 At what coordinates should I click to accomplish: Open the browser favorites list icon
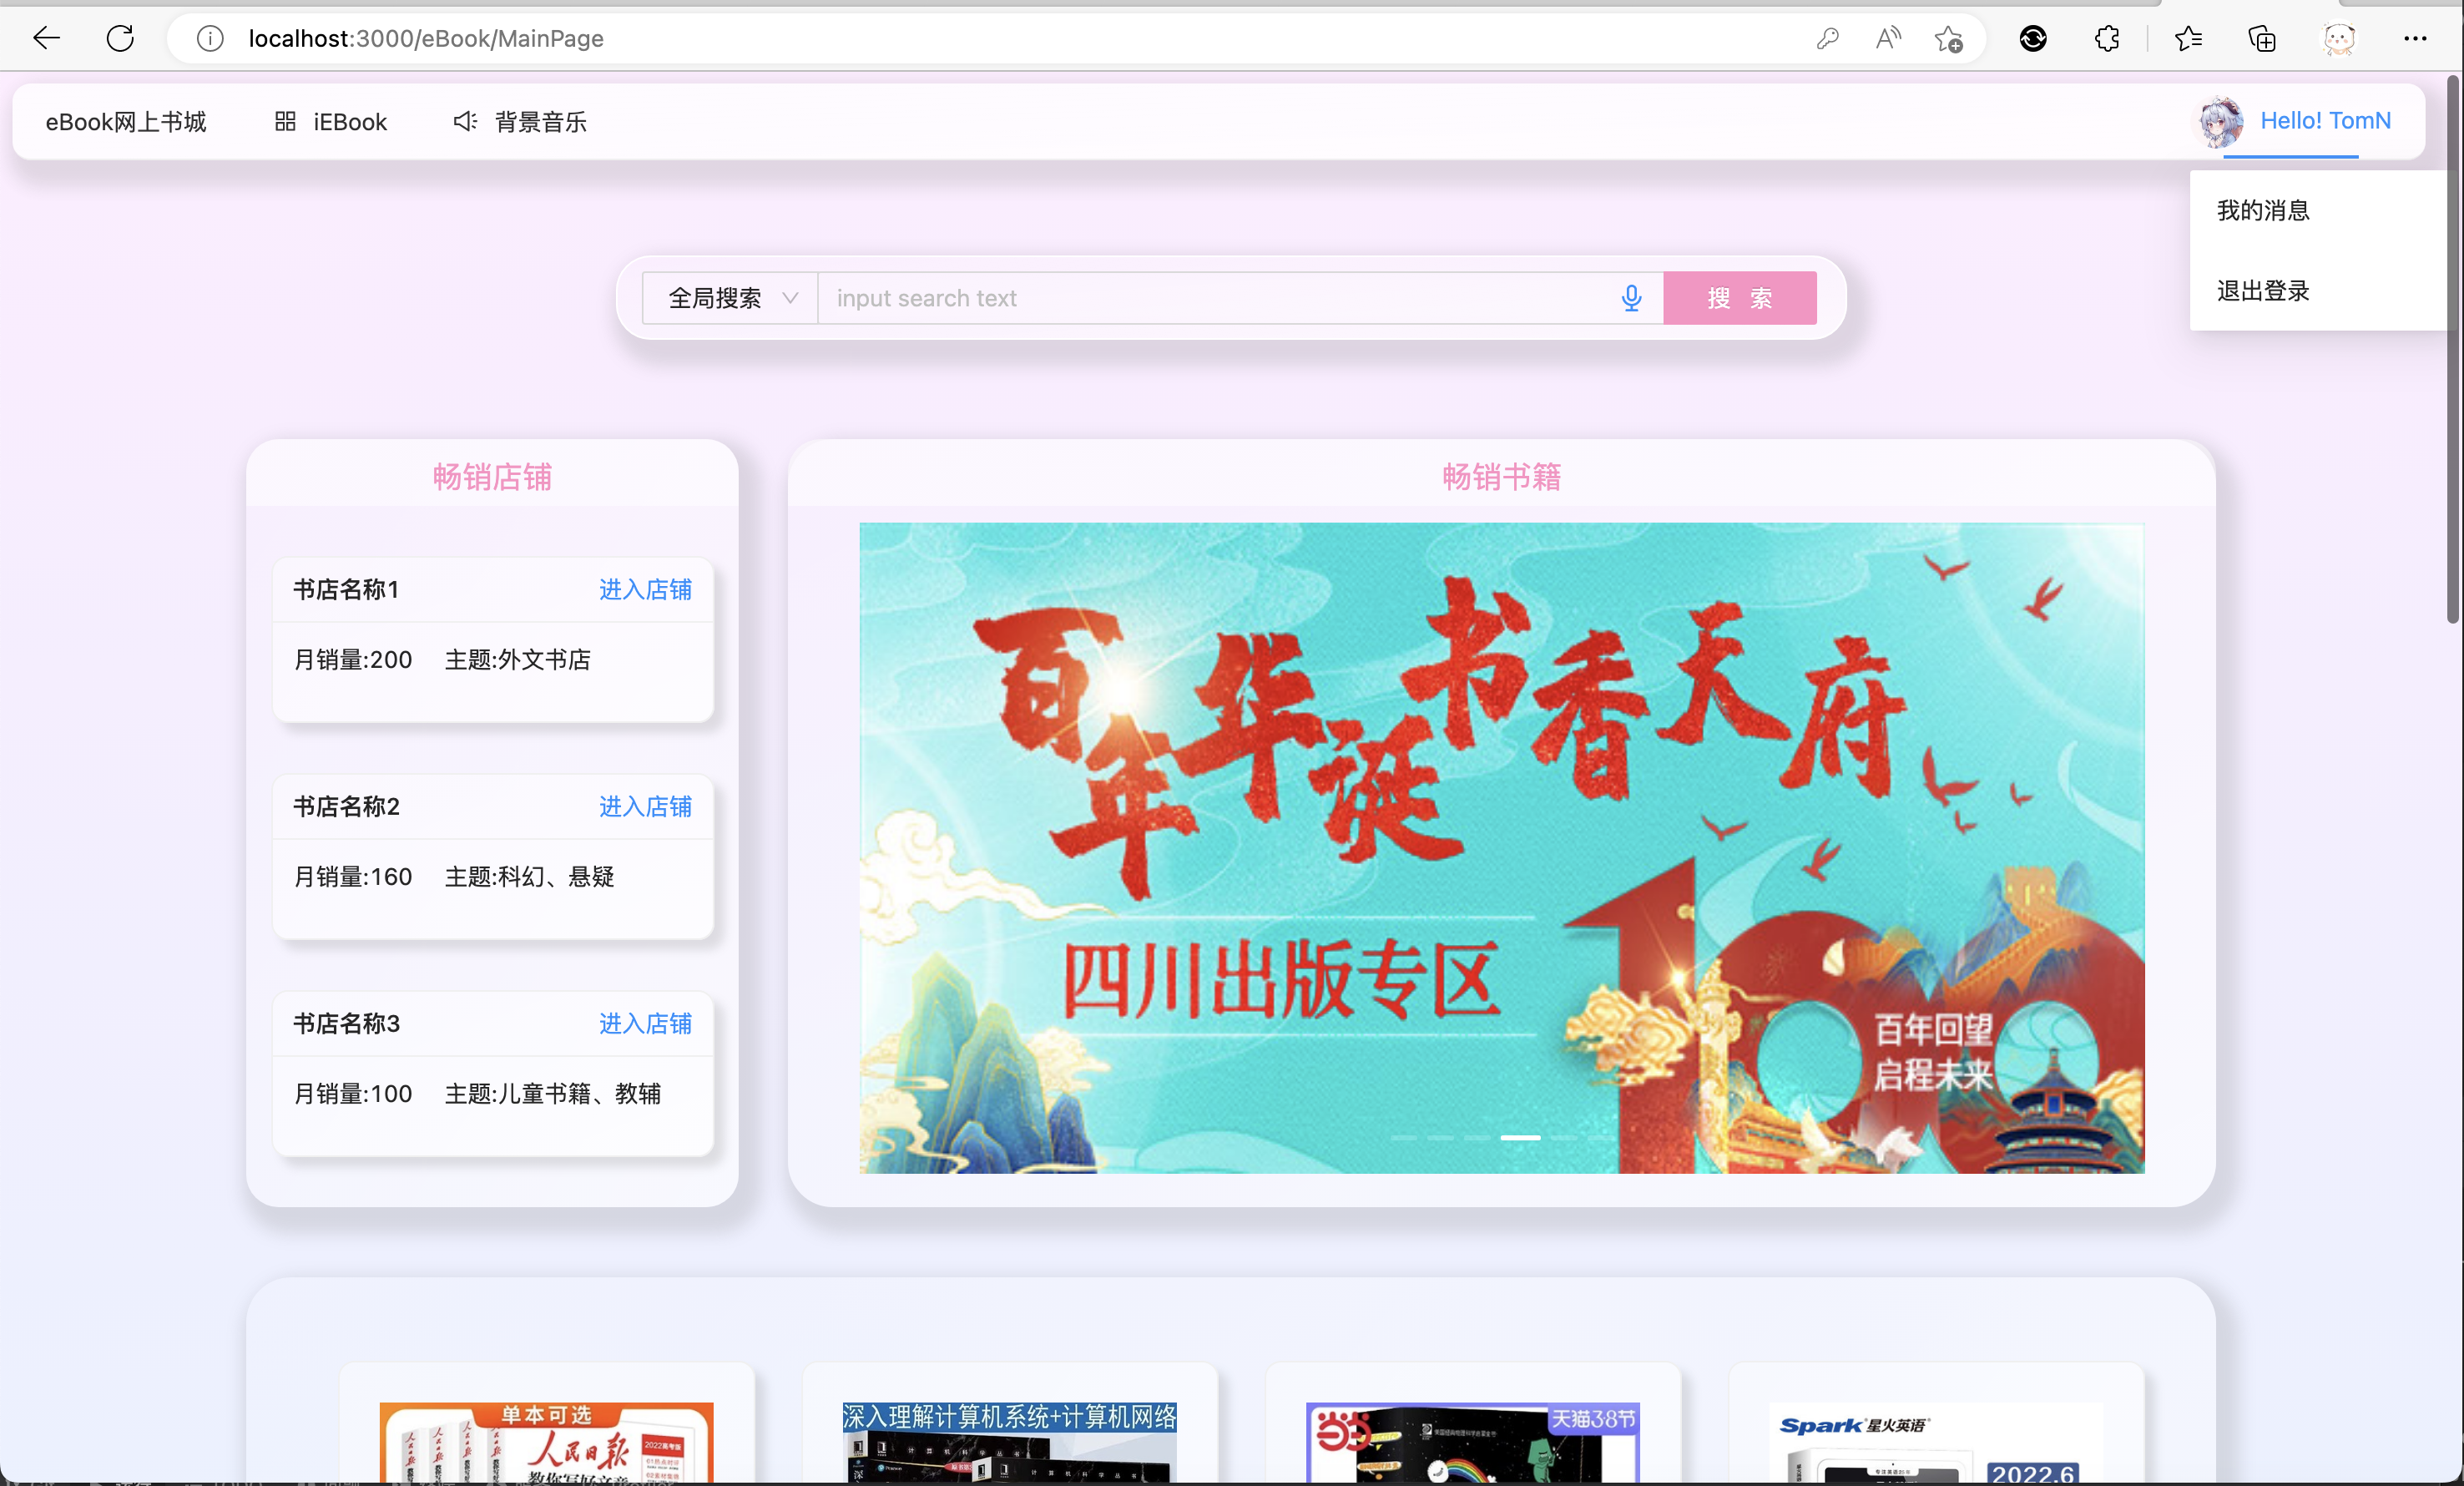[x=2188, y=39]
